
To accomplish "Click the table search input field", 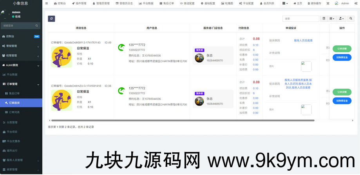I will tap(300, 18).
